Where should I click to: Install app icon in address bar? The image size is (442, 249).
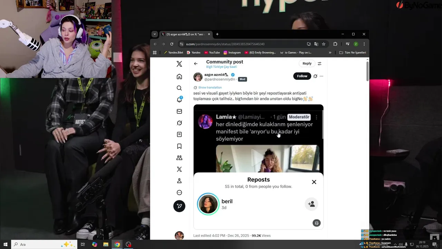tap(309, 44)
